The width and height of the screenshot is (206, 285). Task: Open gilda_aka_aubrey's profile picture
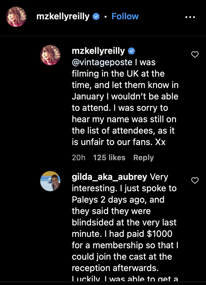pyautogui.click(x=50, y=181)
